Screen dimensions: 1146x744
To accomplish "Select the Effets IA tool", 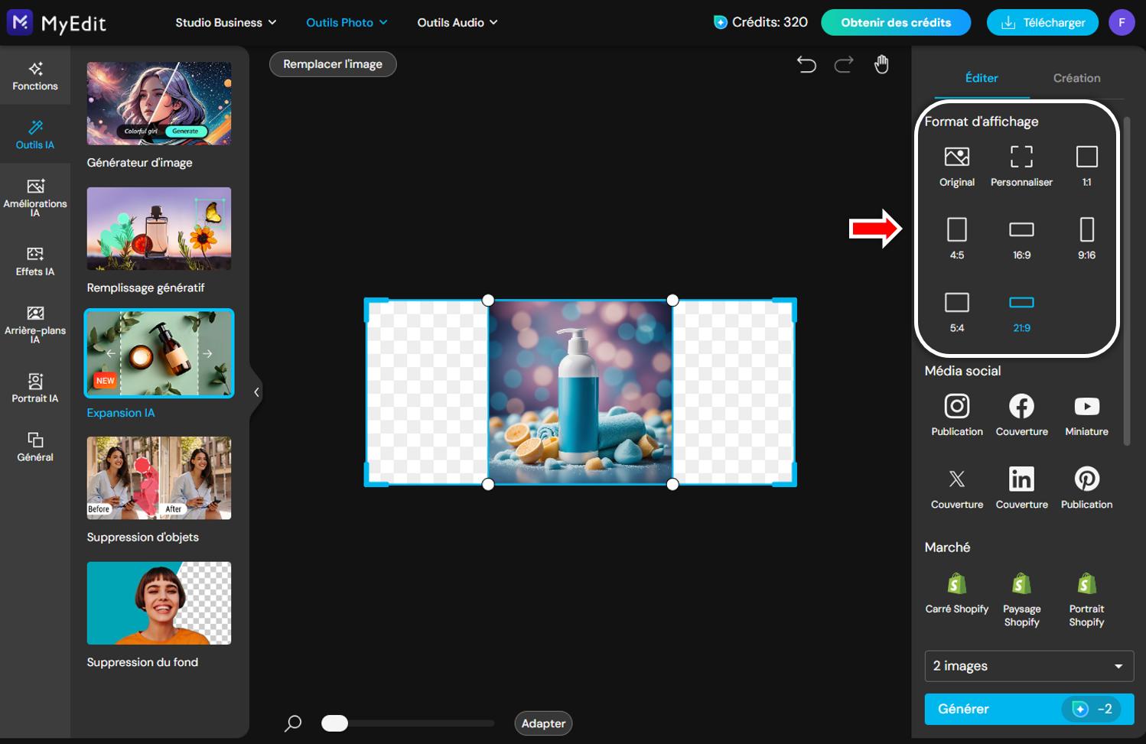I will [x=35, y=260].
